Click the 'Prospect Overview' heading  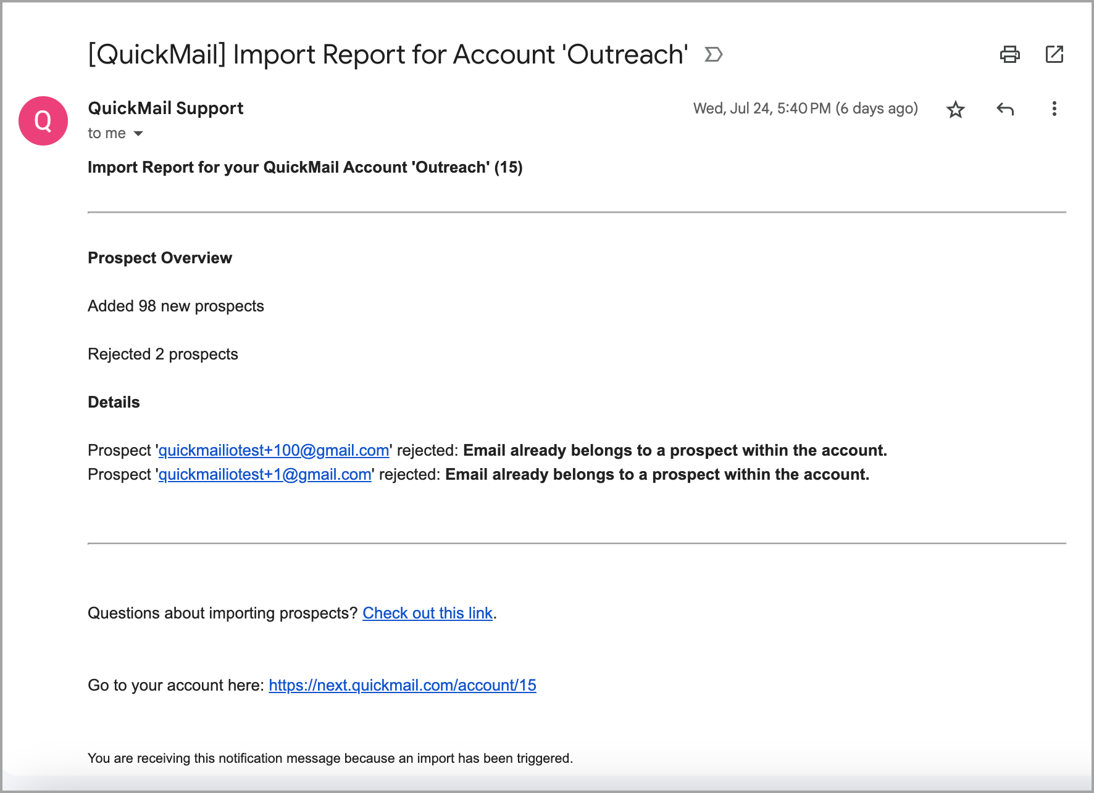click(159, 258)
